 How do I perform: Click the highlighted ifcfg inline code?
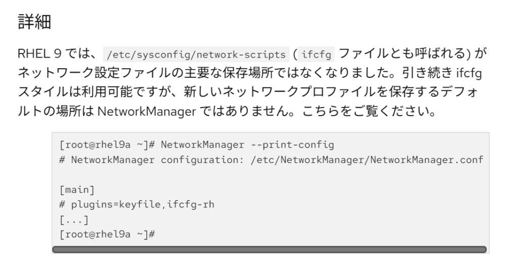[317, 53]
